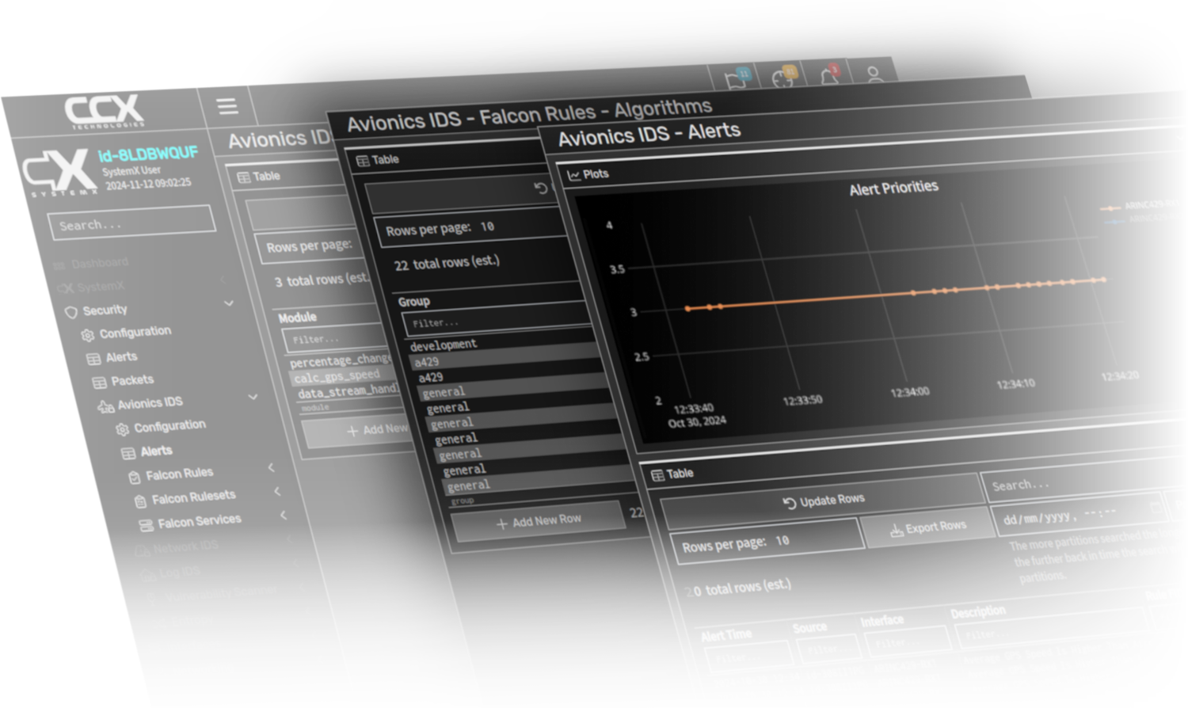Open Rows per page selector in Algorithms window
Image resolution: width=1188 pixels, height=708 pixels.
pos(470,226)
